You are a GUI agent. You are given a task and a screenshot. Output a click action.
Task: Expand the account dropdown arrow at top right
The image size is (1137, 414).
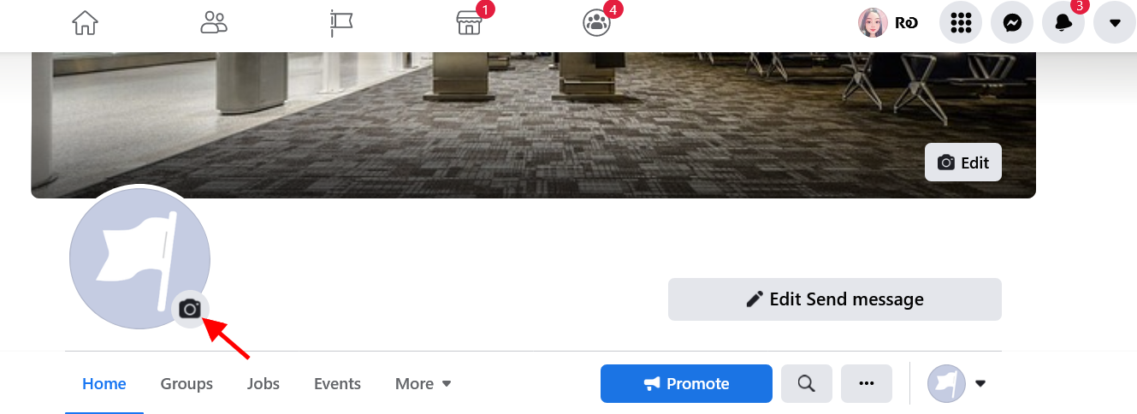1115,23
